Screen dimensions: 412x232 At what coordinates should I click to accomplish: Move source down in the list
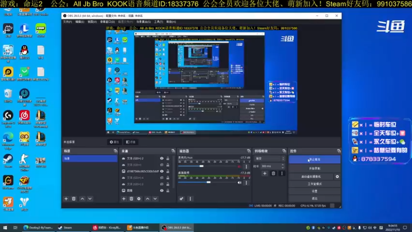coord(155,199)
